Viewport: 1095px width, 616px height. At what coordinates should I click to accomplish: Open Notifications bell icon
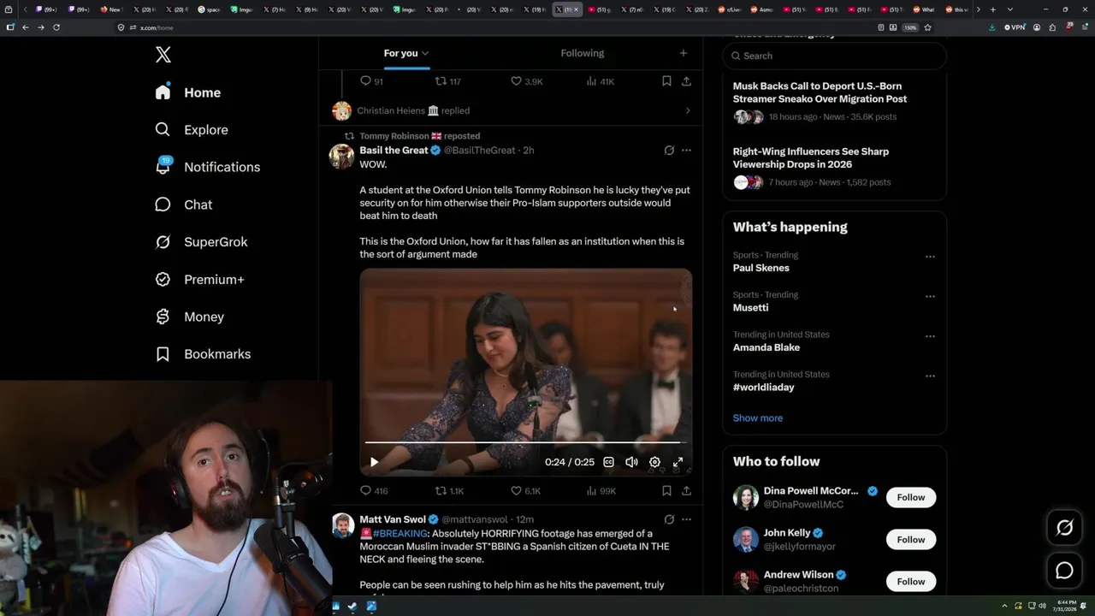(163, 167)
